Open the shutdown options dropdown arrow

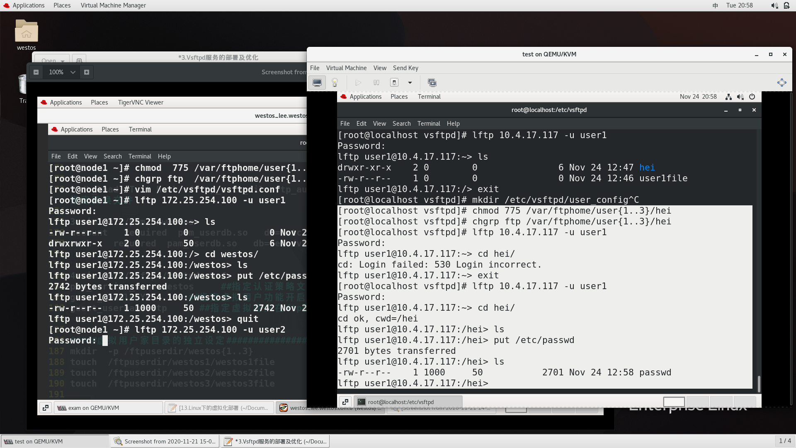click(x=410, y=83)
